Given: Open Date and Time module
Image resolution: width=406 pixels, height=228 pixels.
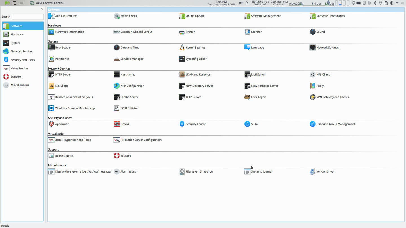Looking at the screenshot, I should click(127, 48).
